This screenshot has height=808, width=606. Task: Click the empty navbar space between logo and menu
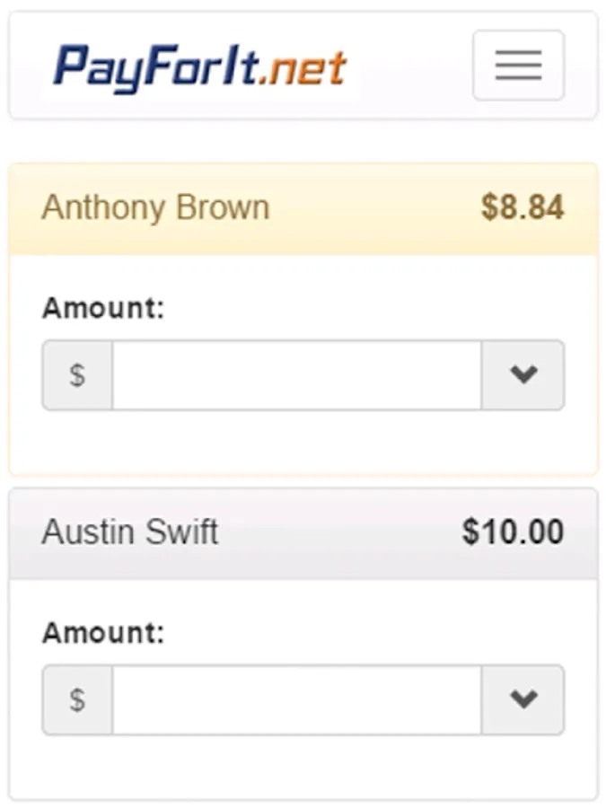pos(408,66)
